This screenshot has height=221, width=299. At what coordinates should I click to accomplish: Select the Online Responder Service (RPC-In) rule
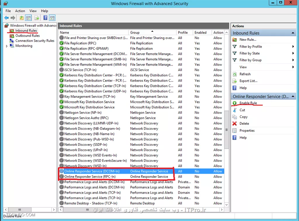coord(141,177)
